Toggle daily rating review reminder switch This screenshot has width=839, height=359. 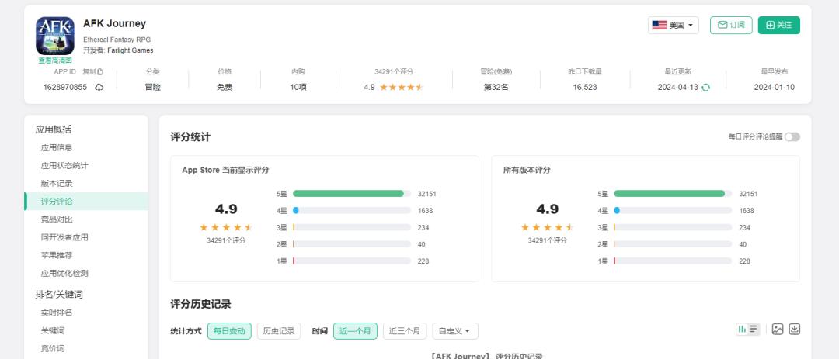(x=792, y=136)
